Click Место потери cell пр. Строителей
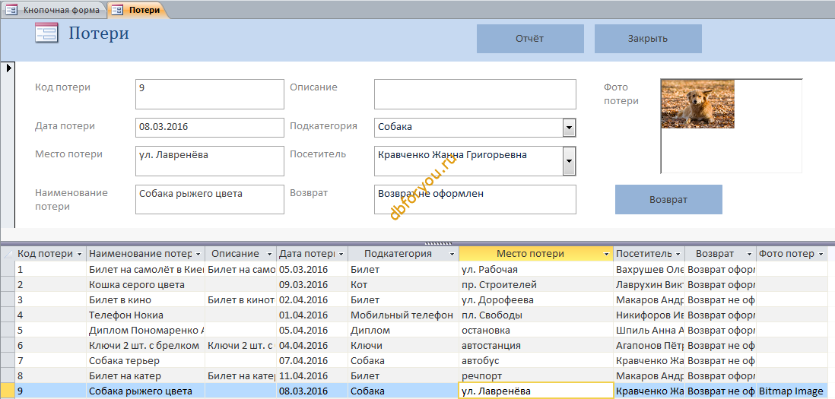The width and height of the screenshot is (835, 399). click(x=535, y=284)
